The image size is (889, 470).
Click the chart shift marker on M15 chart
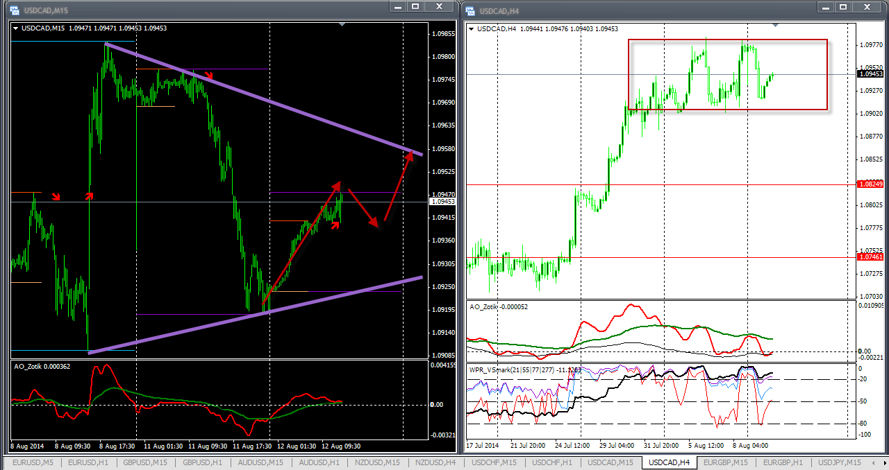(x=341, y=25)
